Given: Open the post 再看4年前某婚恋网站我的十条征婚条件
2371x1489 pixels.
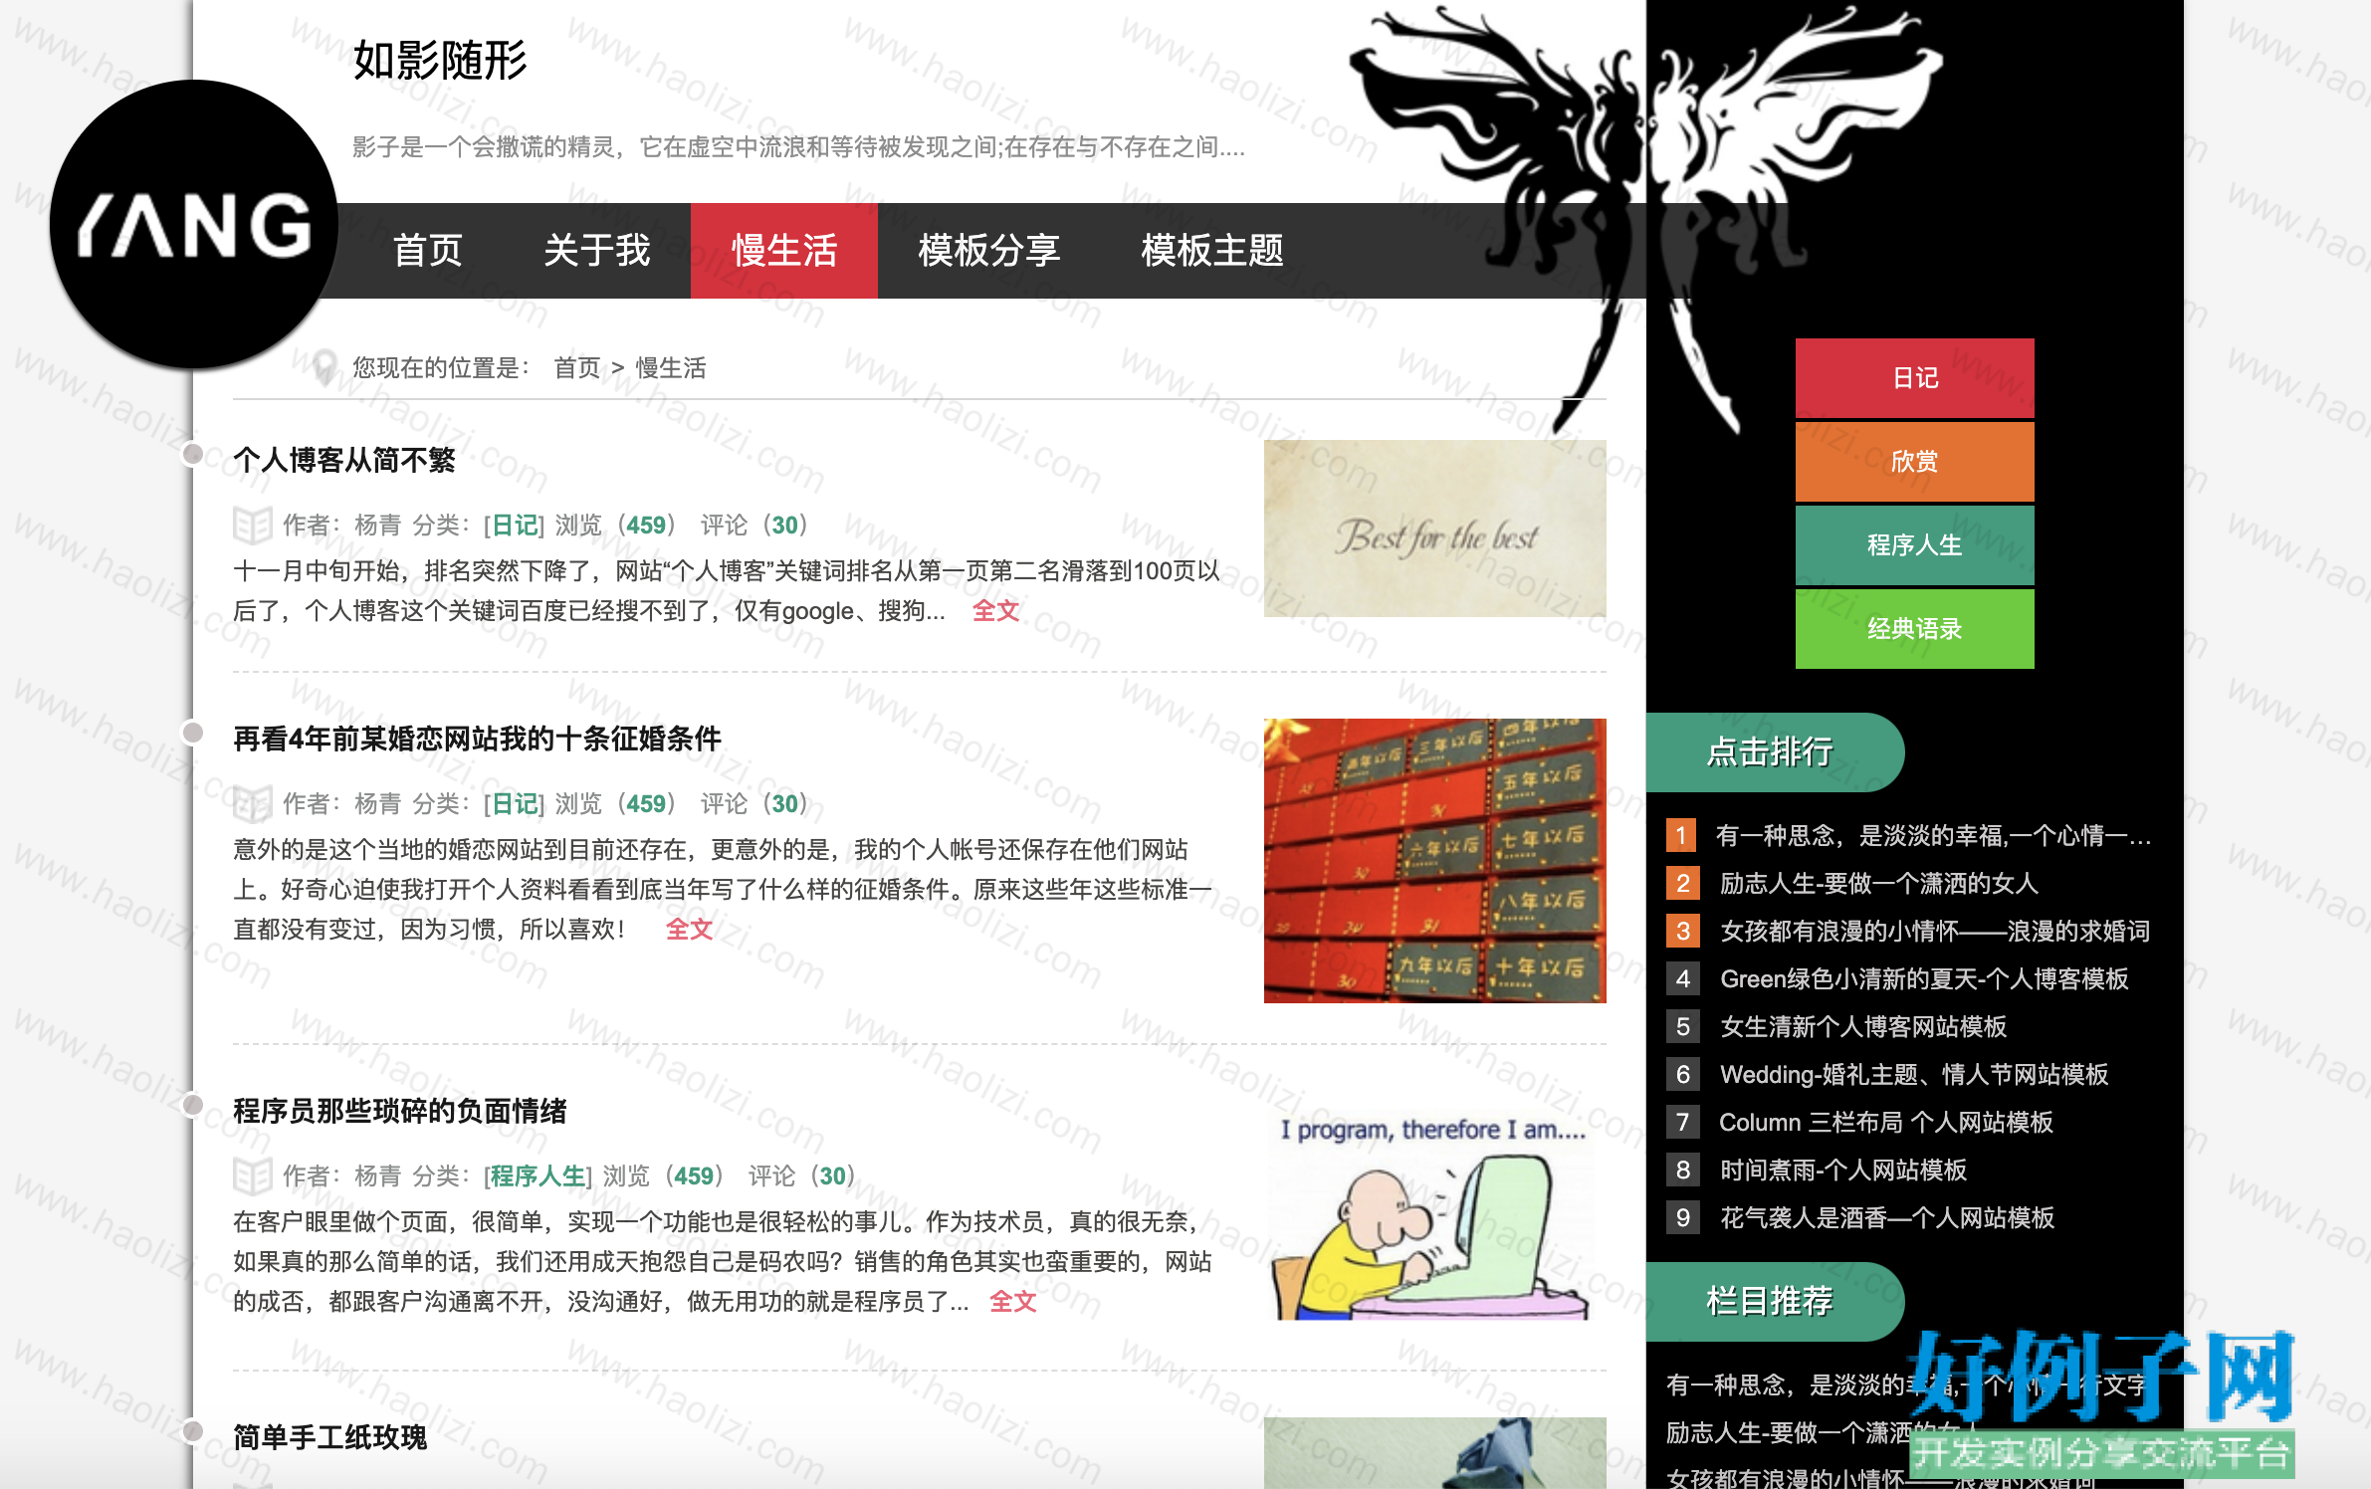Looking at the screenshot, I should click(477, 739).
